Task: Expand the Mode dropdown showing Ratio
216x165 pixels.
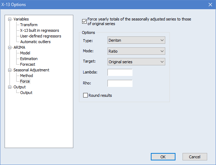Action: 136,51
